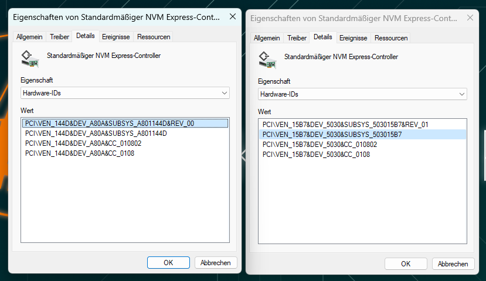Click Abbrechen in the left dialog
This screenshot has height=281, width=486.
coord(216,263)
